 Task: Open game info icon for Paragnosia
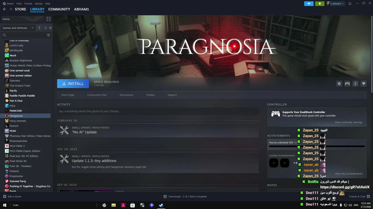[356, 84]
